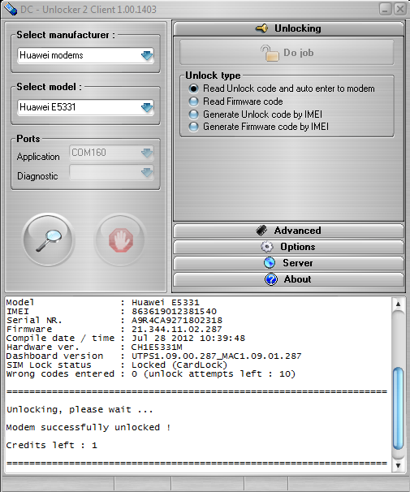Click the compile date Jul 28 2012 10:39:48

click(188, 339)
